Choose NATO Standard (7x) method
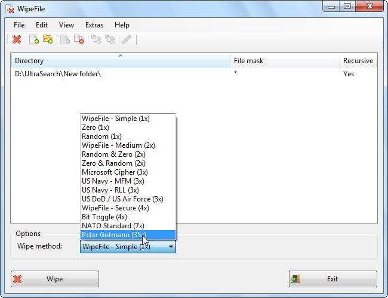 [x=128, y=226]
